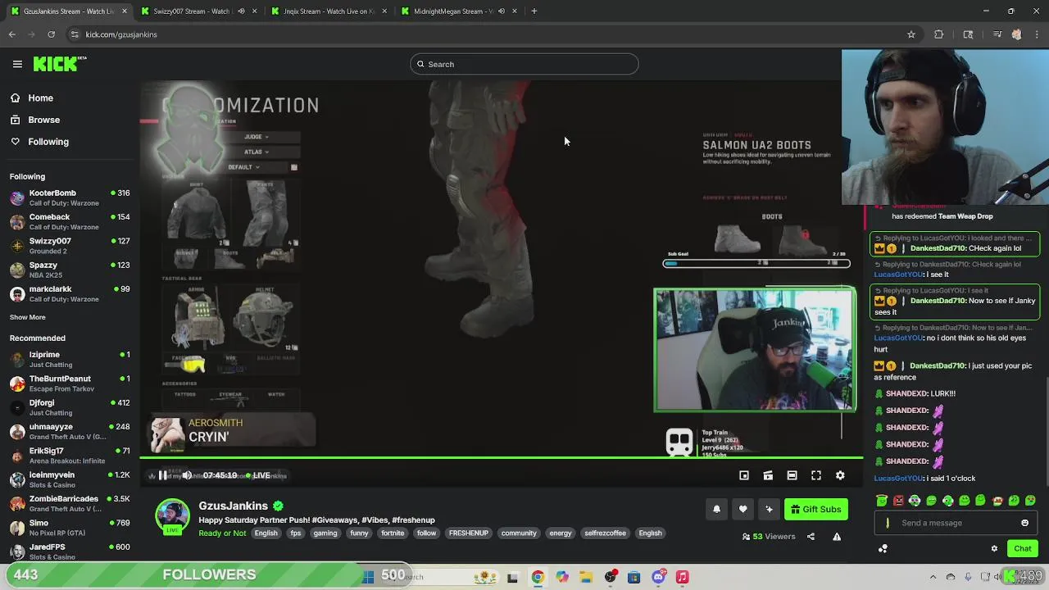Viewport: 1049px width, 590px height.
Task: Open Spazzy's channel
Action: [x=70, y=270]
